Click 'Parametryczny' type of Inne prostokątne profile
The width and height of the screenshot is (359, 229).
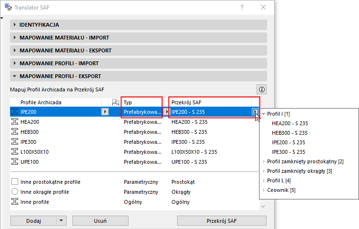(x=141, y=182)
